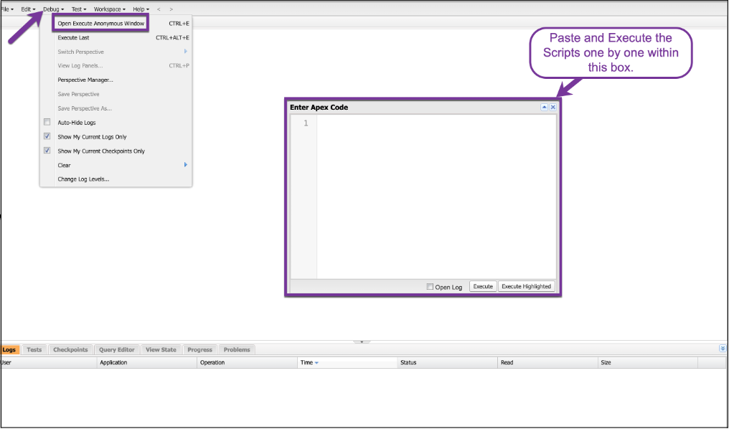Viewport: 729px width, 429px height.
Task: Click inside the Apex code editor area
Action: point(436,194)
